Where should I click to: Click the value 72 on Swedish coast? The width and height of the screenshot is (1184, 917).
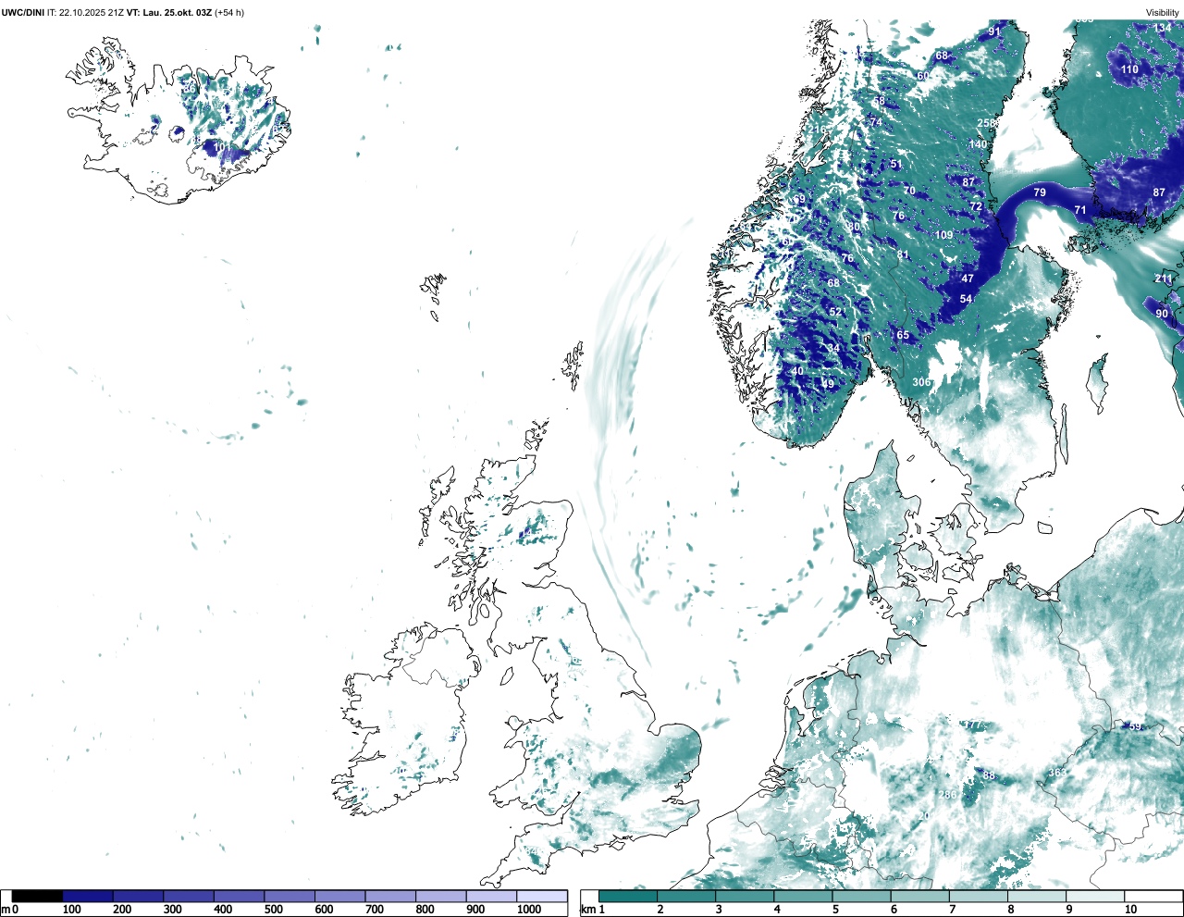coord(976,206)
